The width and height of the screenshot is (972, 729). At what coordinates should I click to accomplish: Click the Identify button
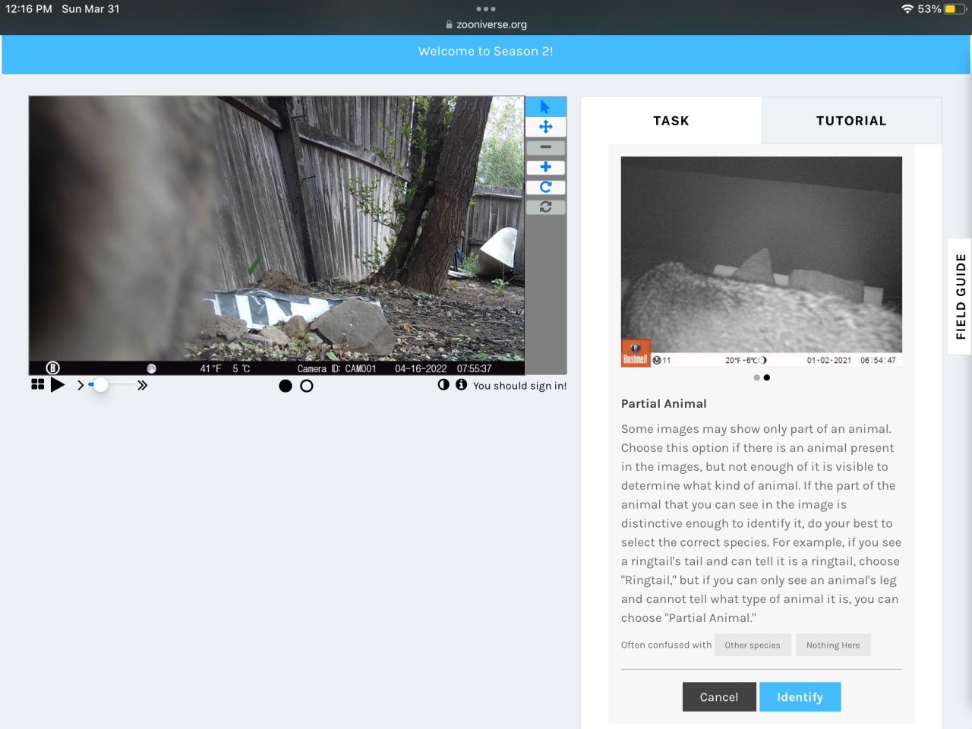pyautogui.click(x=800, y=697)
